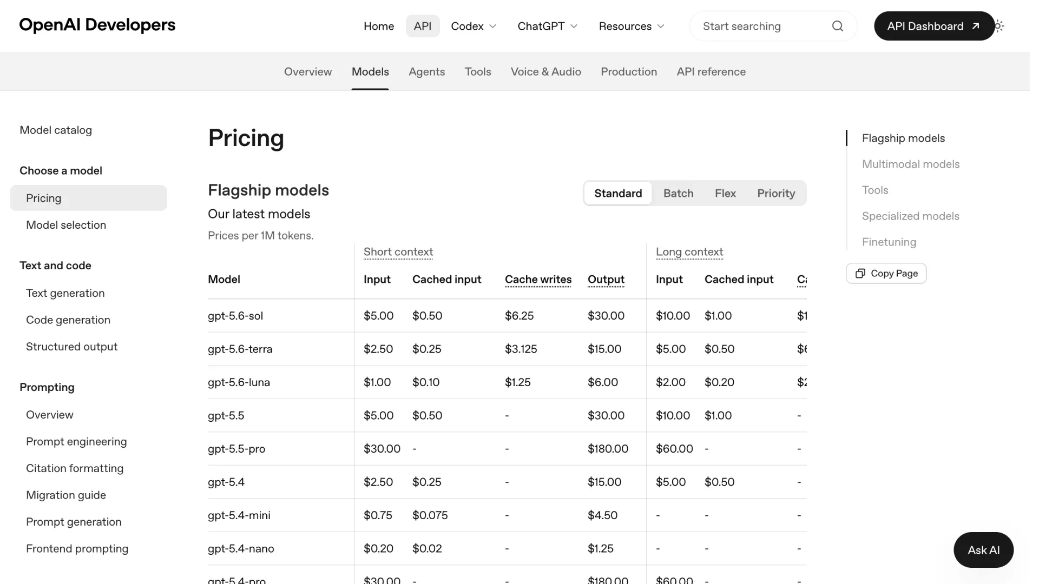
Task: Select the API nav item
Action: 423,26
